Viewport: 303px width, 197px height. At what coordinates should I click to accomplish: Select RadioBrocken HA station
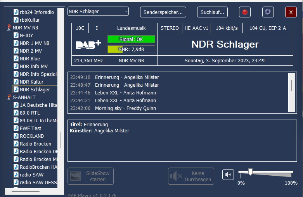tap(38, 167)
